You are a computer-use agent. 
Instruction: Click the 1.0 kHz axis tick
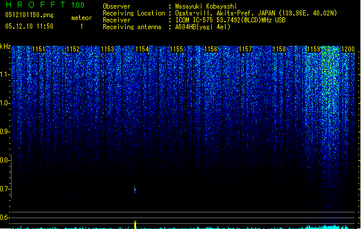click(x=5, y=103)
